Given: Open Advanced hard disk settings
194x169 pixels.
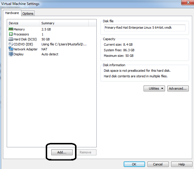Looking at the screenshot, I should pos(178,88).
